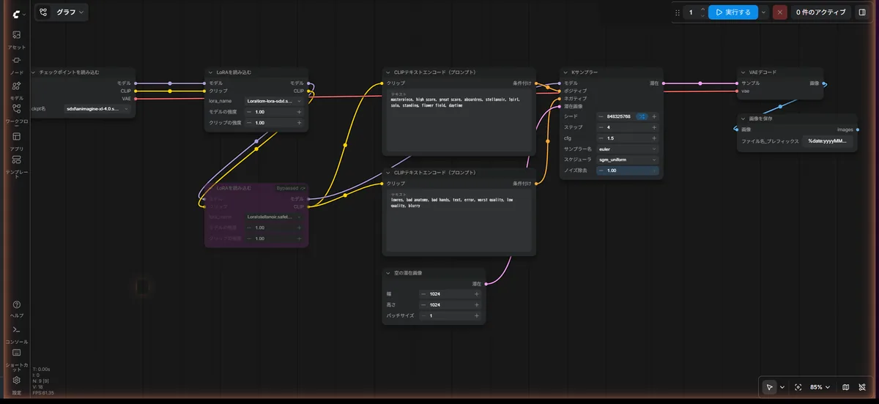The height and width of the screenshot is (404, 879).
Task: Toggle link visibility icon in bottom toolbar
Action: [x=864, y=387]
